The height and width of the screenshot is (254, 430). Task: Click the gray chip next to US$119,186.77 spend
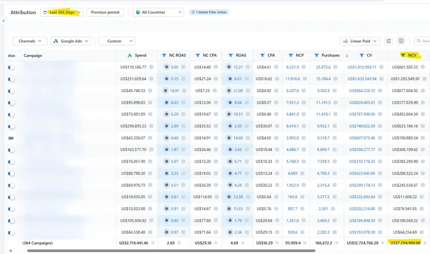[151, 67]
